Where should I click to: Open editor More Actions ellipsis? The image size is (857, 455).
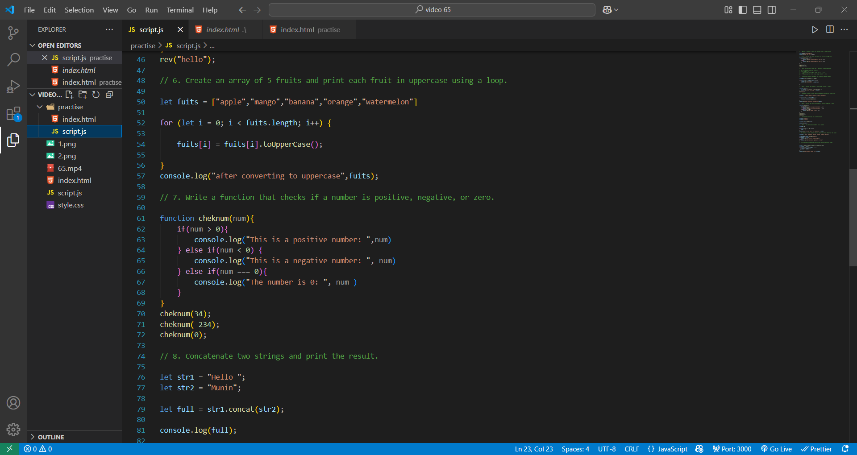click(844, 29)
